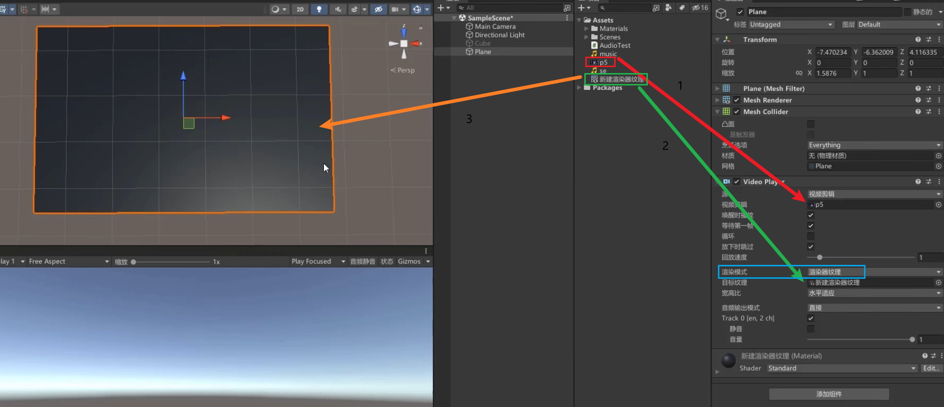944x407 pixels.
Task: Open the Shader Standard dropdown
Action: click(842, 368)
